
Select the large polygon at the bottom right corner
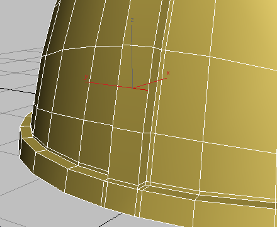(235, 214)
